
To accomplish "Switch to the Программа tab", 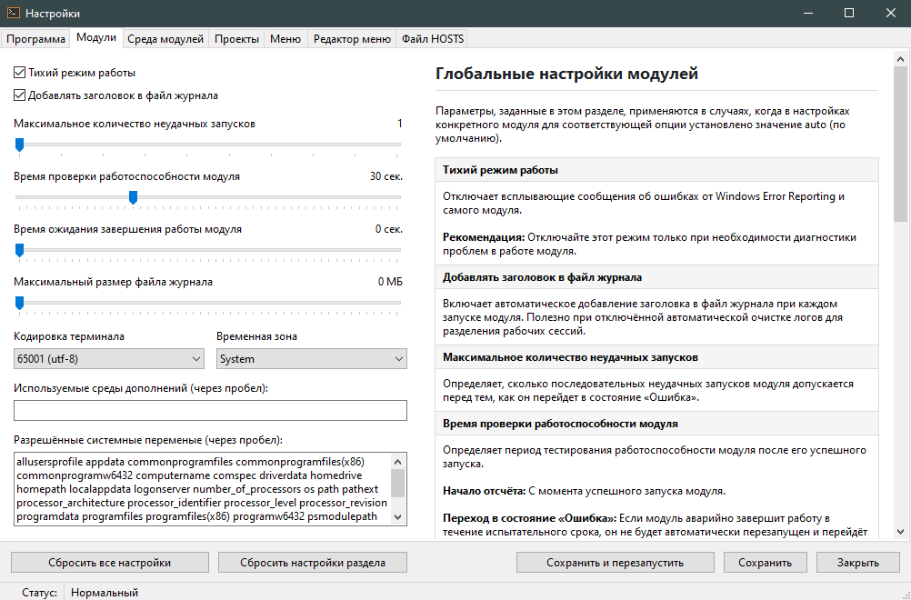I will tap(36, 38).
